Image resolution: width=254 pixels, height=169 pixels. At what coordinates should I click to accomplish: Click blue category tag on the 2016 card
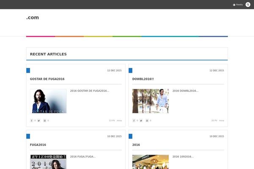130,136
